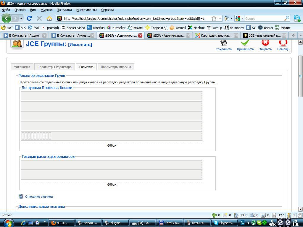This screenshot has height=227, width=303.
Task: Select the Параметры плагина tab
Action: pyautogui.click(x=116, y=67)
